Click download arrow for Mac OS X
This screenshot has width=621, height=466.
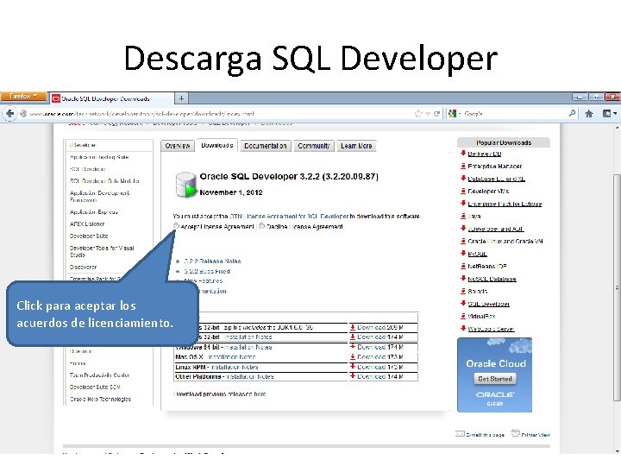(353, 356)
